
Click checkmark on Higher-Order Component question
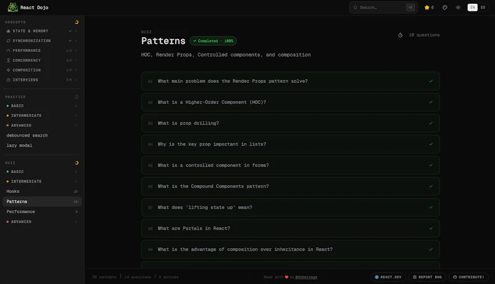coord(431,102)
